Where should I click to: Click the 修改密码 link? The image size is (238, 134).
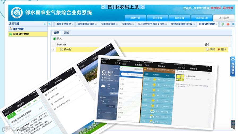pyautogui.click(x=216, y=8)
